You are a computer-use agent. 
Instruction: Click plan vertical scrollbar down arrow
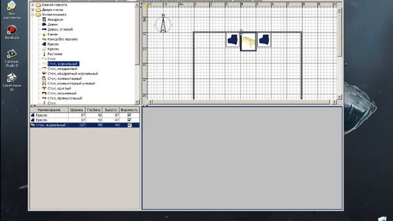point(340,97)
